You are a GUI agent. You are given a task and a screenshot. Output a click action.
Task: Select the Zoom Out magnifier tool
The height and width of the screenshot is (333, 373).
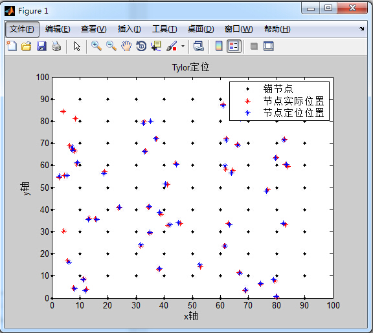pyautogui.click(x=111, y=46)
